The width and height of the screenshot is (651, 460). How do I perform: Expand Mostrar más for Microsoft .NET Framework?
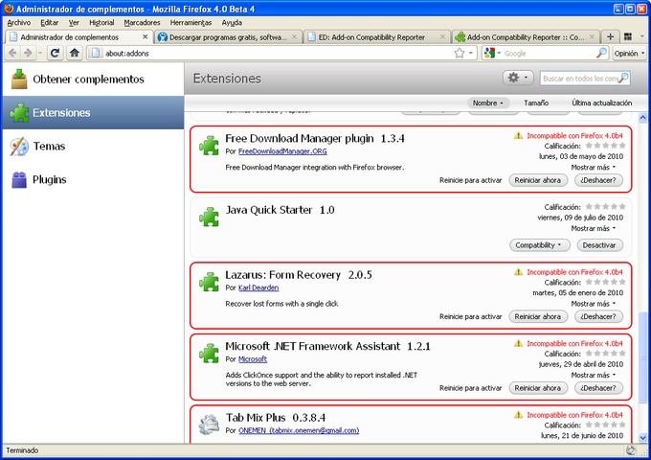pyautogui.click(x=594, y=375)
